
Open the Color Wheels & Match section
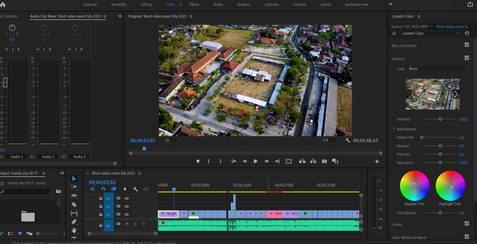click(409, 238)
